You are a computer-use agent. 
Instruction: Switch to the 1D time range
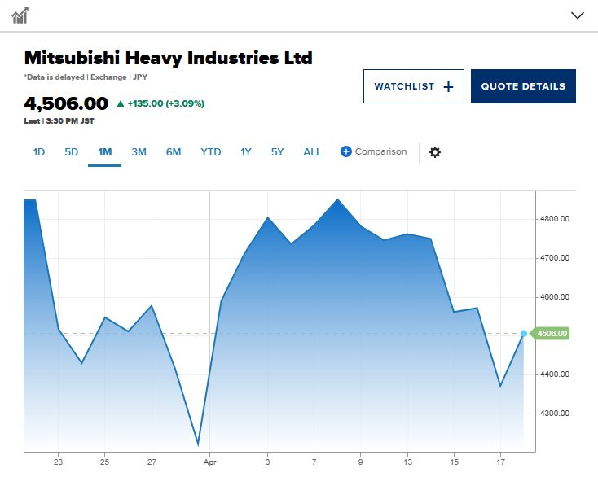39,152
